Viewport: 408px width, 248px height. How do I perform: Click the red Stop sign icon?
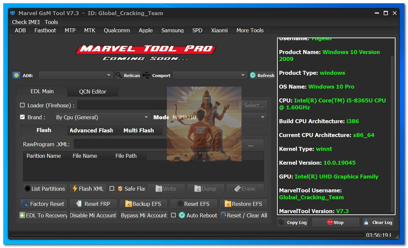click(x=330, y=222)
